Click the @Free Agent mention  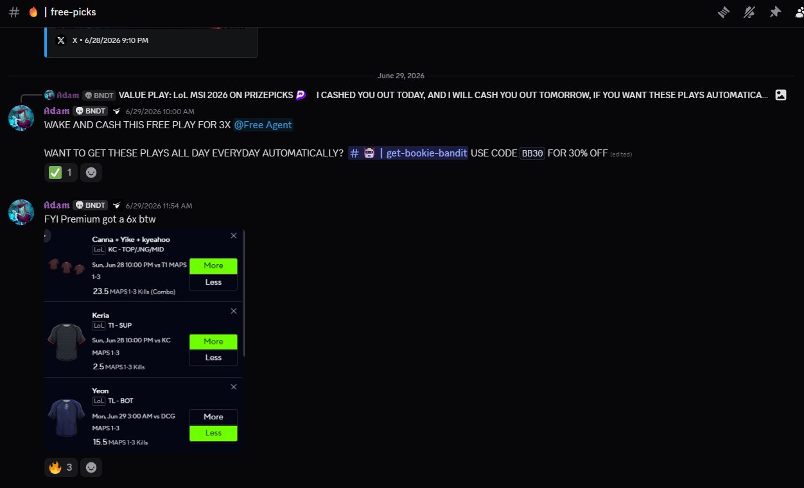pyautogui.click(x=263, y=125)
